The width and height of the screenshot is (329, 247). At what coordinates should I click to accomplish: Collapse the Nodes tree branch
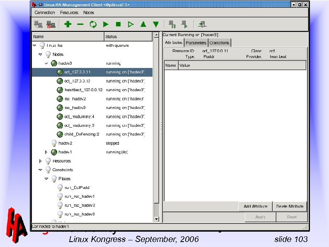tap(40, 54)
